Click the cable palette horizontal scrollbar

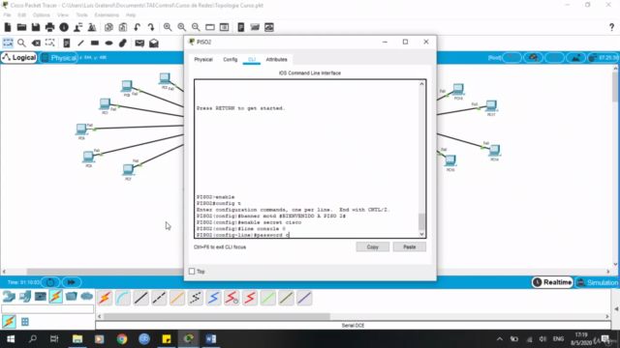217,316
